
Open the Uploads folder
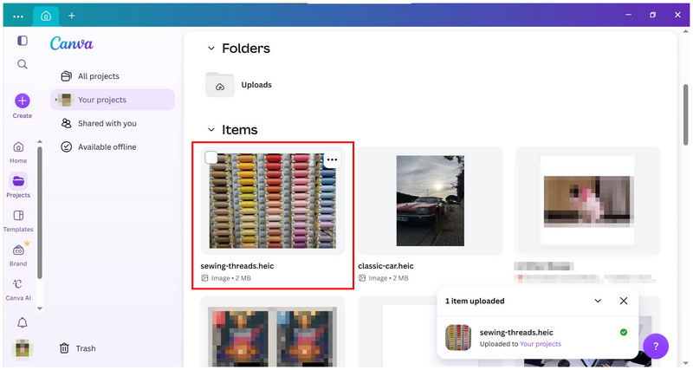239,84
